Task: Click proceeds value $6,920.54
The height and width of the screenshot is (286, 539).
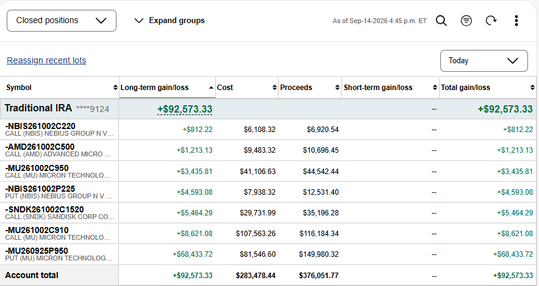Action: click(x=323, y=130)
